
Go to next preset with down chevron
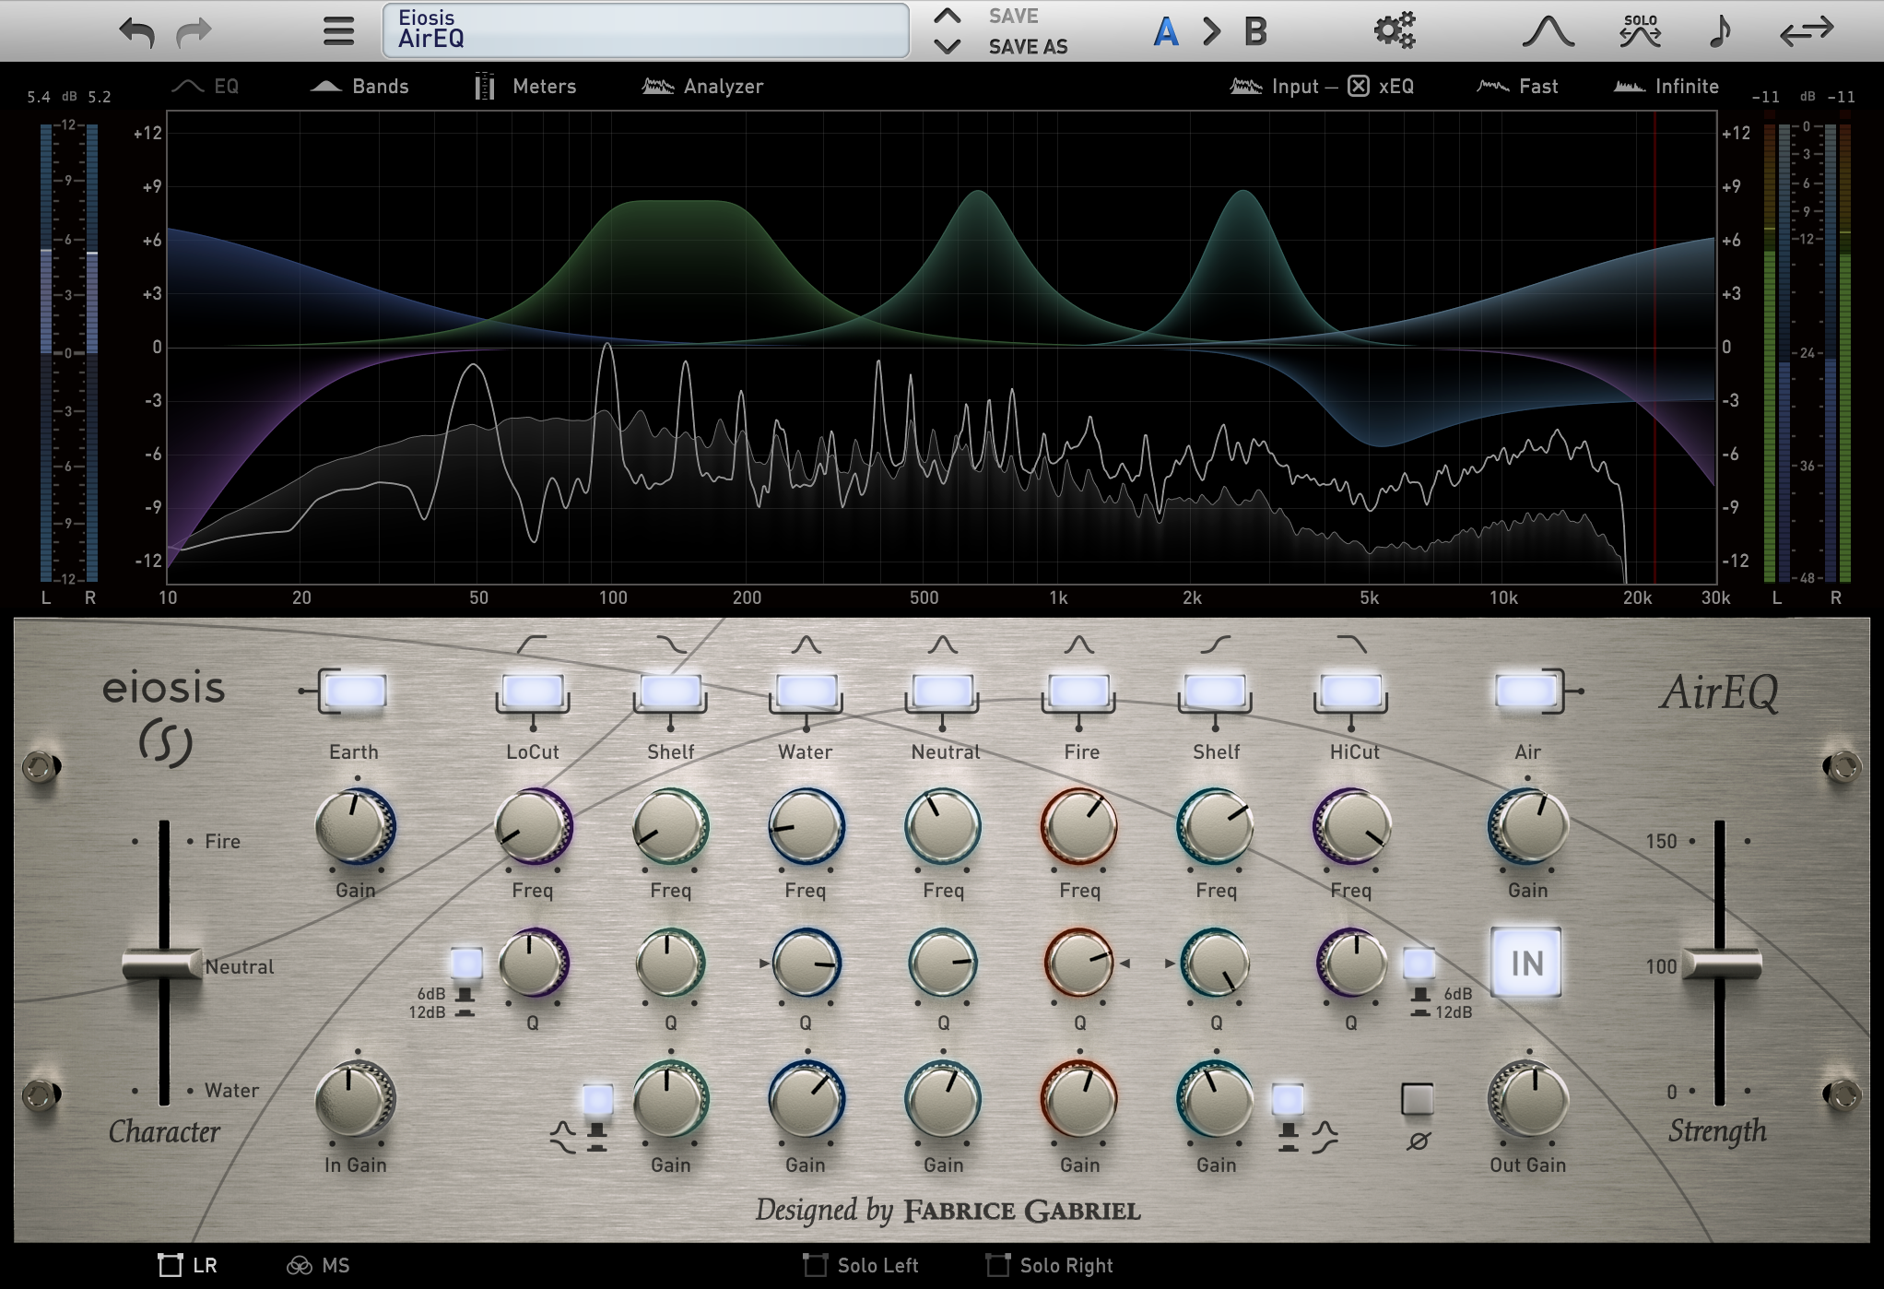pyautogui.click(x=947, y=46)
